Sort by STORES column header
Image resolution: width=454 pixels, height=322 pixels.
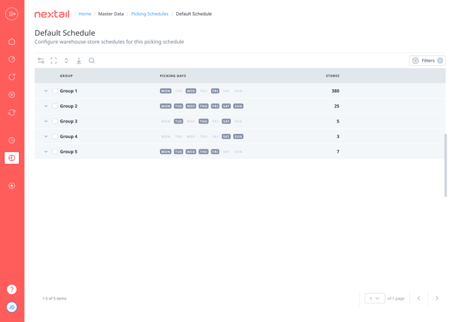coord(333,76)
